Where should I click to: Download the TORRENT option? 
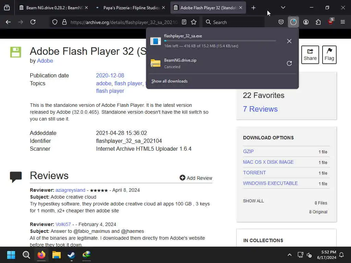click(x=254, y=173)
